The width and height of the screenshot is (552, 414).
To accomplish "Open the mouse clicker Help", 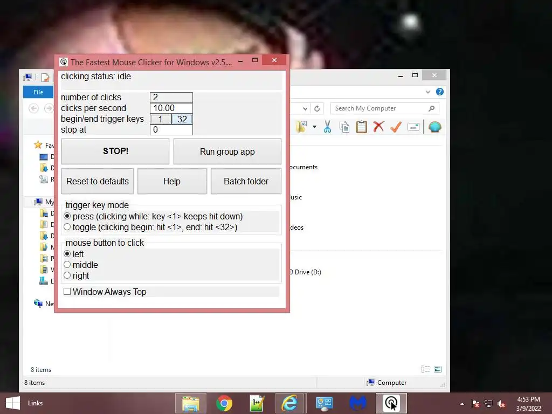I will coord(172,181).
